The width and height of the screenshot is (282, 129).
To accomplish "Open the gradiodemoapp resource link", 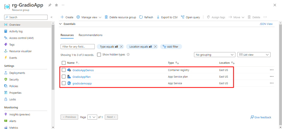I will [82, 83].
